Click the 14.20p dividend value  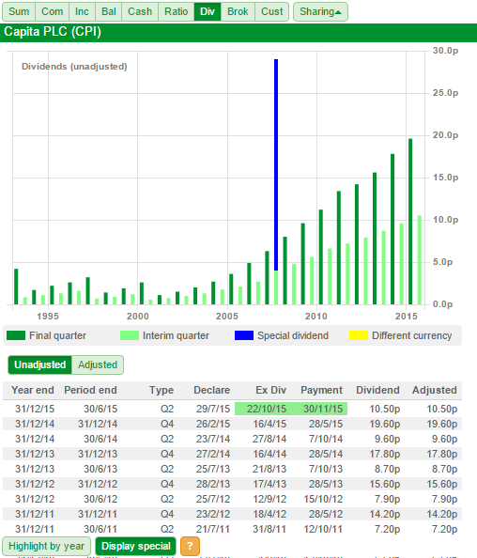tap(385, 514)
